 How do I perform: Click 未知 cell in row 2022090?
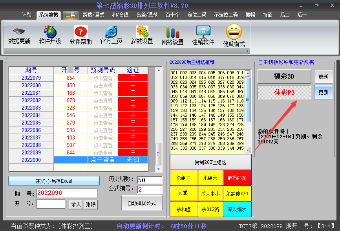(133, 160)
